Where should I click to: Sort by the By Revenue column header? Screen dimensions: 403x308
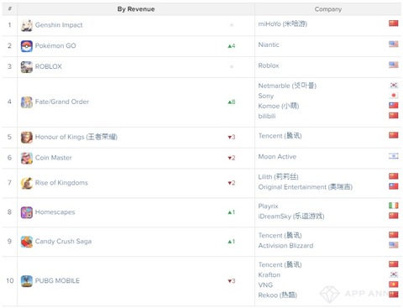[136, 9]
